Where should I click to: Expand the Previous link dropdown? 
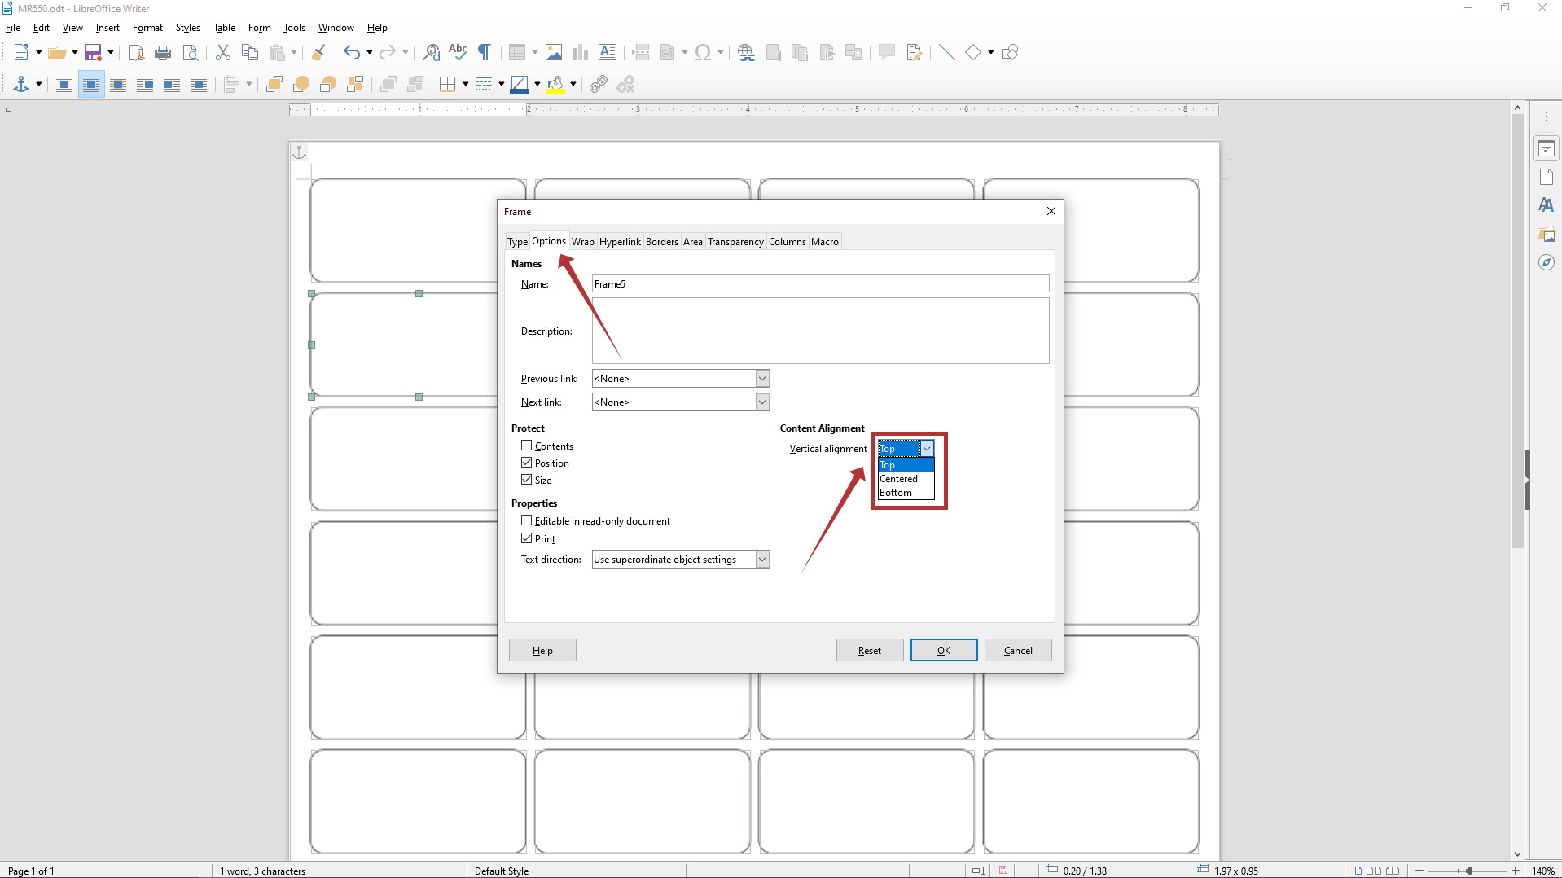coord(762,379)
